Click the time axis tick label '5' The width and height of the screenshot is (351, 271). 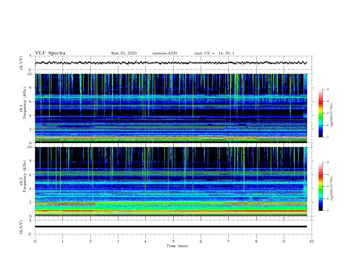pyautogui.click(x=173, y=241)
